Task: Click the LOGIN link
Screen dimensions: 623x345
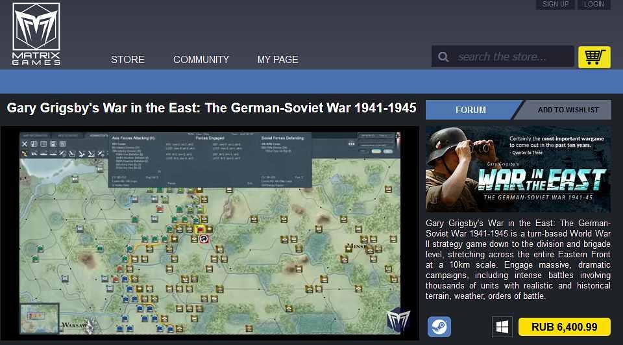Action: 594,4
